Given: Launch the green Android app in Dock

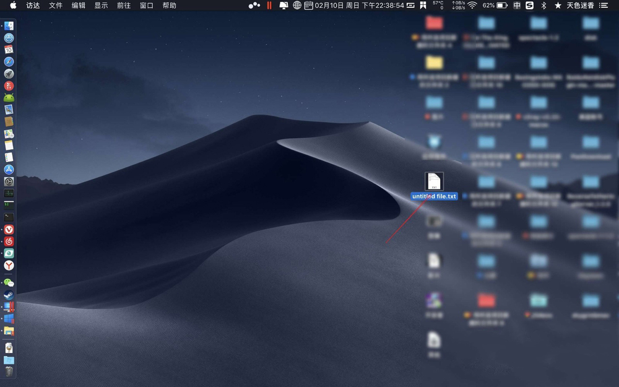Looking at the screenshot, I should pos(9,98).
